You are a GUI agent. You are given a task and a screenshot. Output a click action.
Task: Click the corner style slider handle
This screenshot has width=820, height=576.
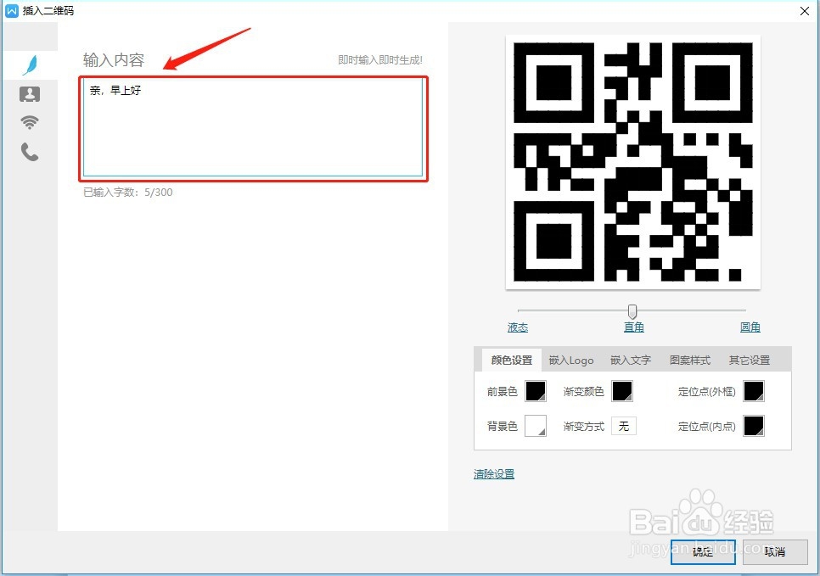click(632, 311)
